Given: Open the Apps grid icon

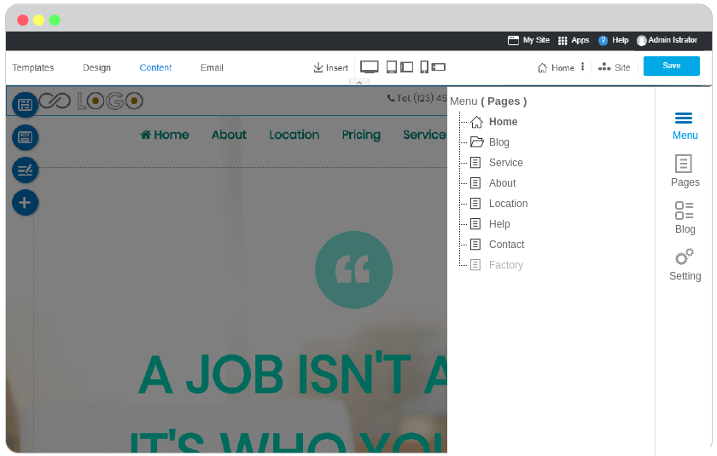Looking at the screenshot, I should click(563, 41).
